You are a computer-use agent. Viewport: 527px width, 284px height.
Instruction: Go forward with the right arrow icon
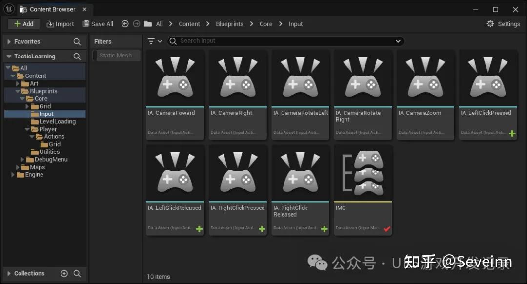[x=136, y=24]
